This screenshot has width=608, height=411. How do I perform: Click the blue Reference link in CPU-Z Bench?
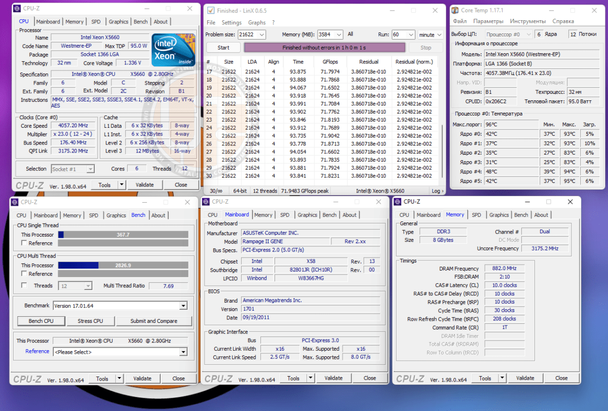(x=37, y=351)
